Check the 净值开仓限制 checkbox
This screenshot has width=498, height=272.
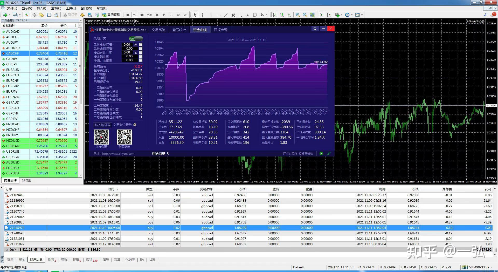click(x=141, y=60)
